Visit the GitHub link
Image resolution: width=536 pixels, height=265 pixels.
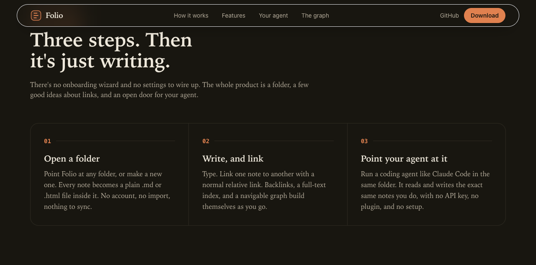[x=449, y=15]
